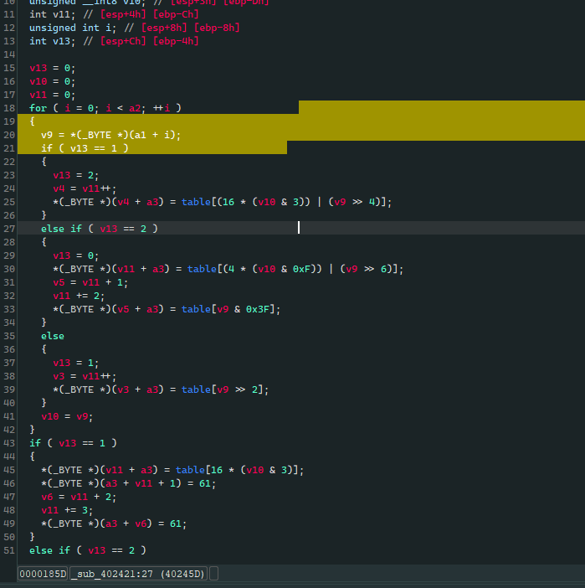585x588 pixels.
Task: Click '0x3F' constant on line 33
Action: [x=258, y=309]
